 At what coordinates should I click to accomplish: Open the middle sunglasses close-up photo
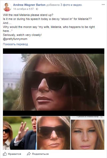tap(54, 133)
